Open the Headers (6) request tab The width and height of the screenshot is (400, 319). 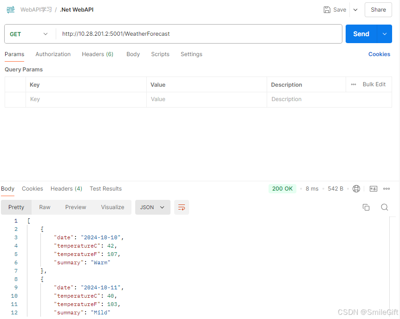(x=98, y=54)
